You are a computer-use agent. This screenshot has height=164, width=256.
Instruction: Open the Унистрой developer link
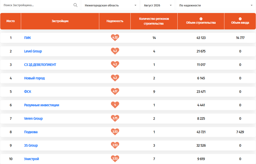[x=32, y=159]
